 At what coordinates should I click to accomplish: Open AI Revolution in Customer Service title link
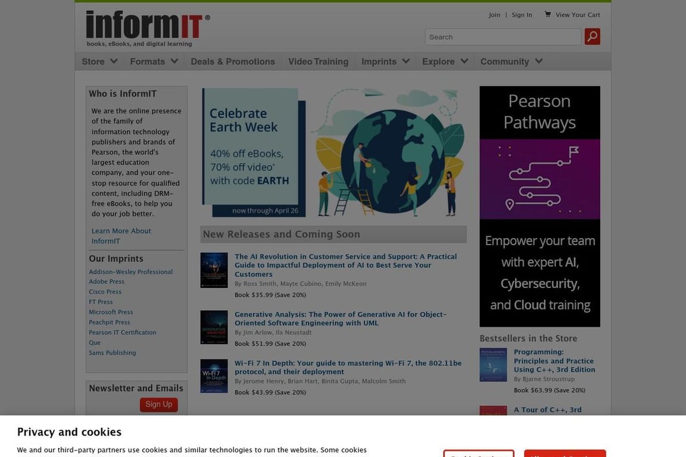[x=345, y=265]
